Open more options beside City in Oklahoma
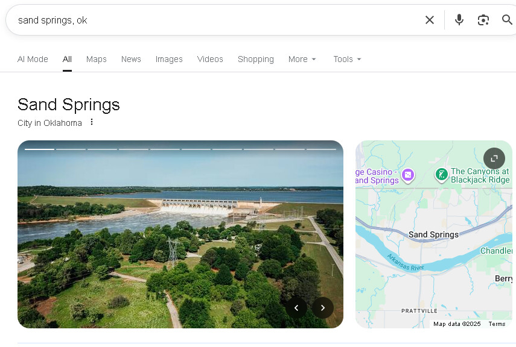Image resolution: width=516 pixels, height=347 pixels. tap(92, 122)
